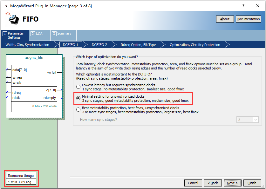Go to Optimization, Circuitry Protection step
This screenshot has height=189, width=266.
click(195, 45)
